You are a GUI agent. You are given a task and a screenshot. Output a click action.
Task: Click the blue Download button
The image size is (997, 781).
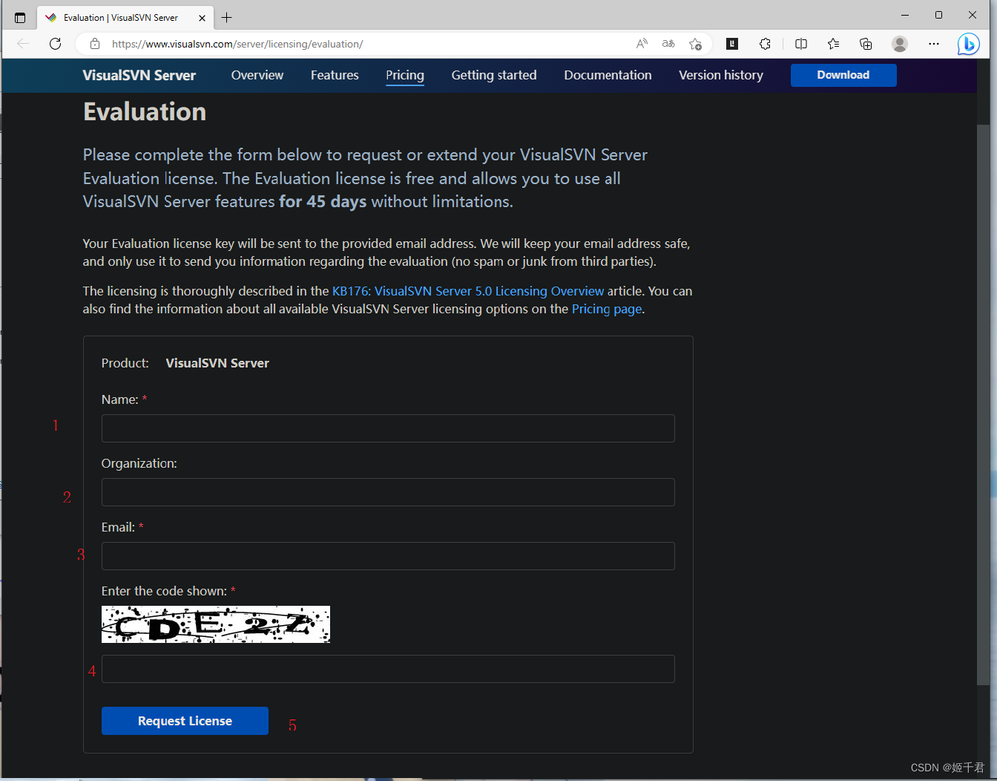(843, 75)
